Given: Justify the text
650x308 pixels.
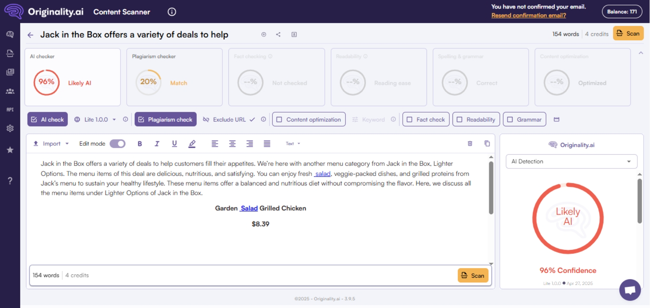Looking at the screenshot, I should (x=267, y=144).
